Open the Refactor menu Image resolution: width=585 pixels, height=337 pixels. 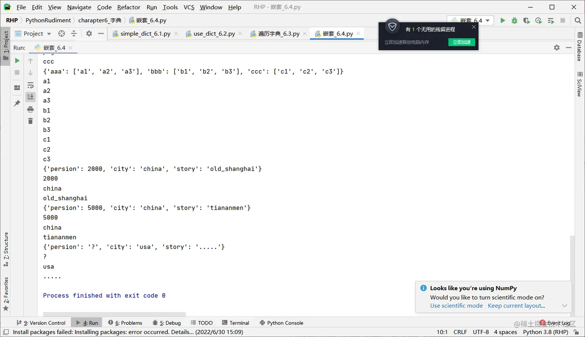coord(129,7)
